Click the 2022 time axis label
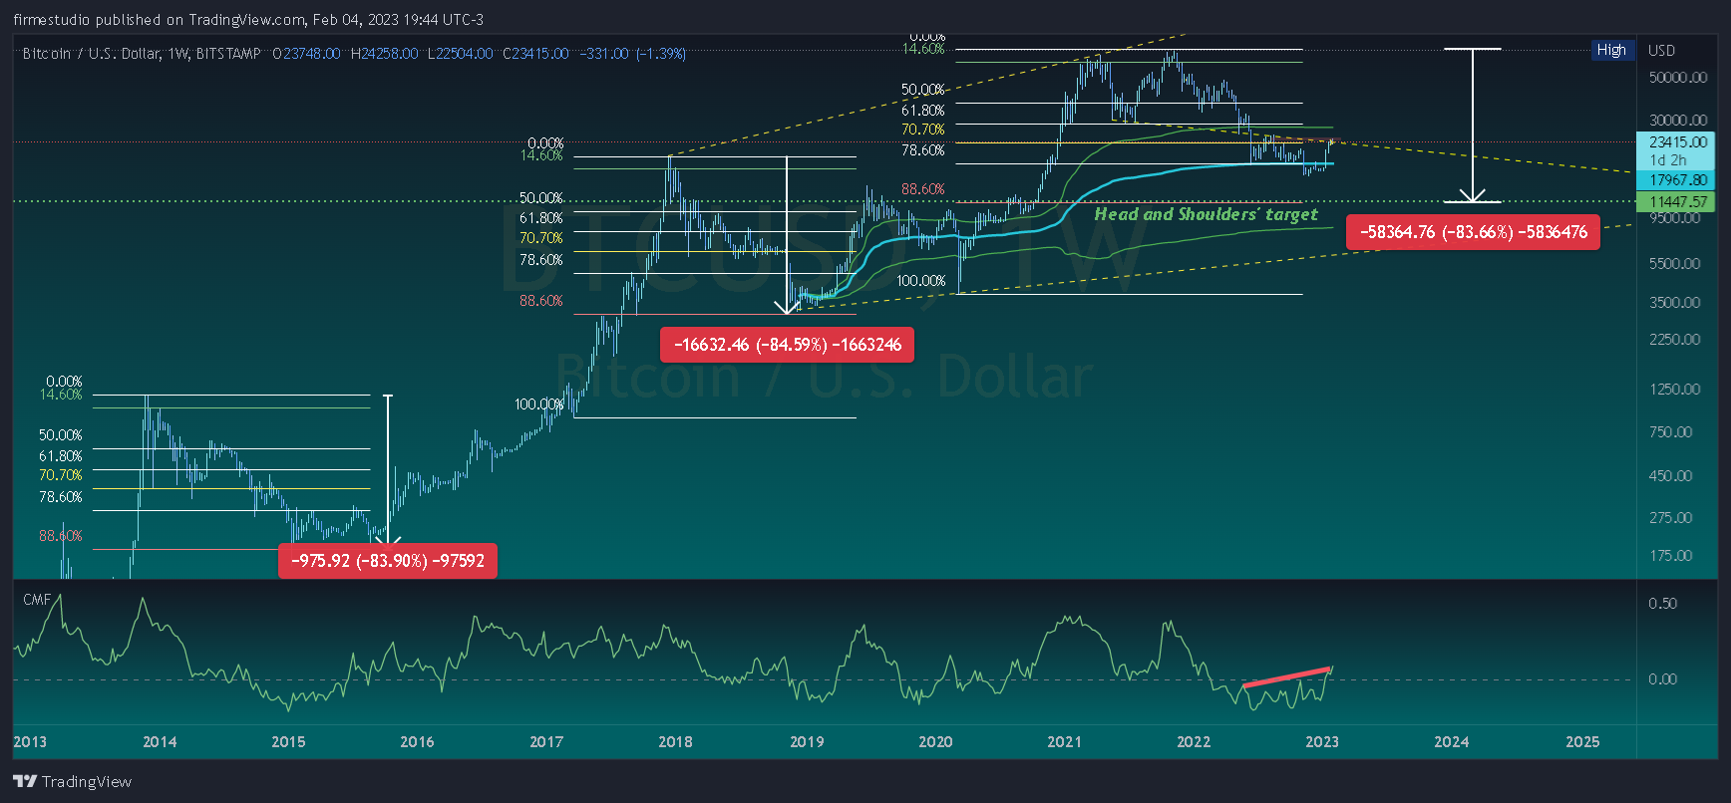Viewport: 1731px width, 803px height. point(1194,741)
